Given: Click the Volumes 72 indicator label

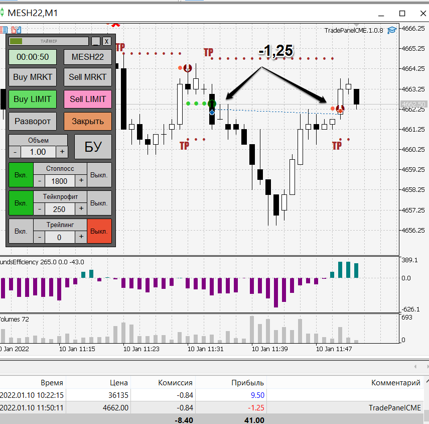Looking at the screenshot, I should point(14,320).
